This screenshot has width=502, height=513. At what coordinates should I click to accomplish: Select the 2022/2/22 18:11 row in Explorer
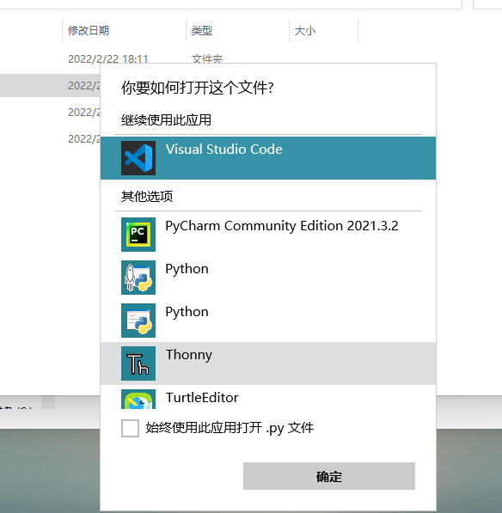pyautogui.click(x=107, y=59)
